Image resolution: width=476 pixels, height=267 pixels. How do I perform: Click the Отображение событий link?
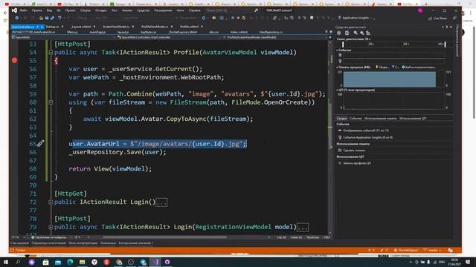(366, 131)
